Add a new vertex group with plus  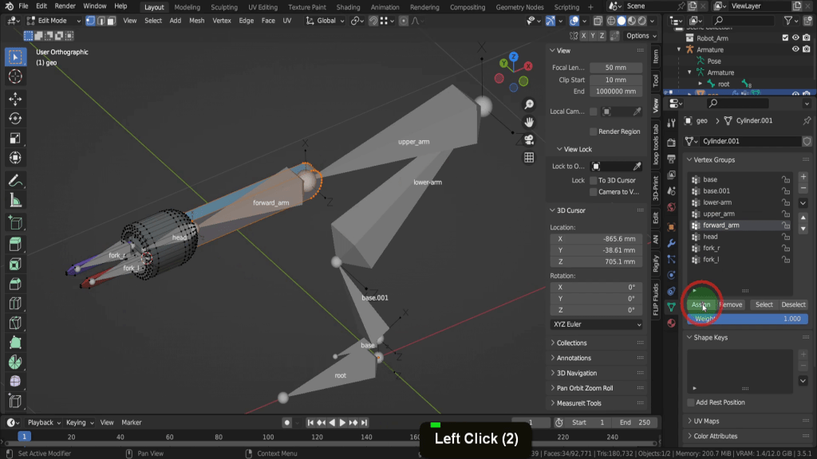[x=803, y=177]
